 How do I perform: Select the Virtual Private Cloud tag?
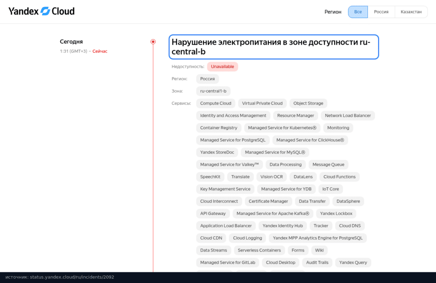coord(262,103)
